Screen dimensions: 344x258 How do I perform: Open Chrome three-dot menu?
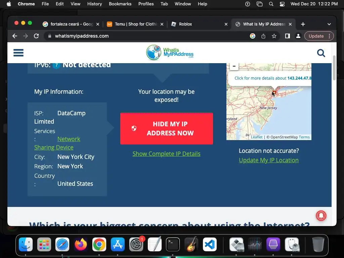point(329,36)
